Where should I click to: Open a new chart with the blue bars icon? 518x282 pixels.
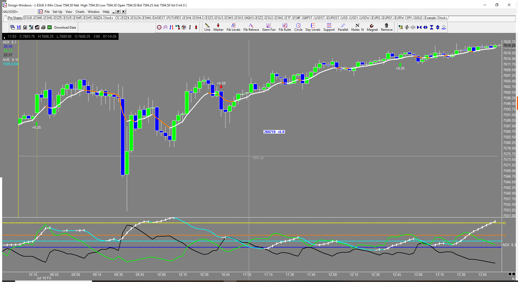click(x=19, y=27)
